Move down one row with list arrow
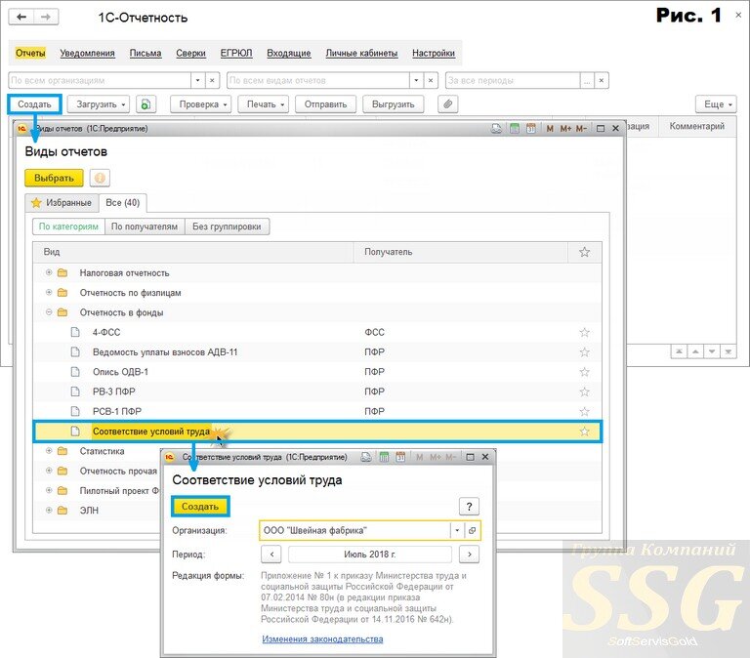This screenshot has width=750, height=658. [712, 352]
